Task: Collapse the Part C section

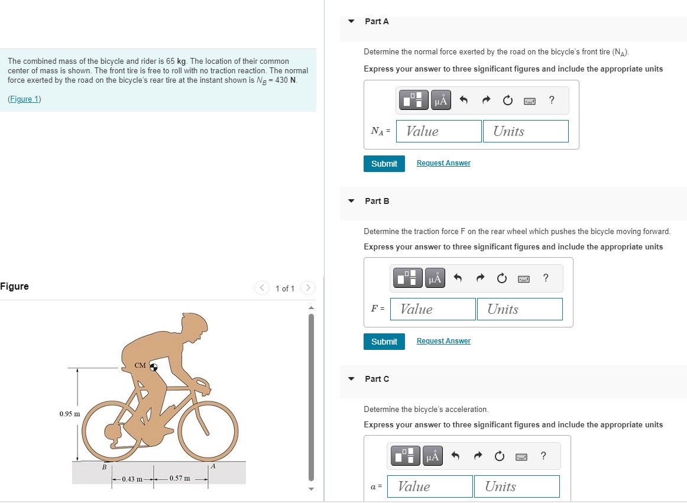Action: point(351,379)
